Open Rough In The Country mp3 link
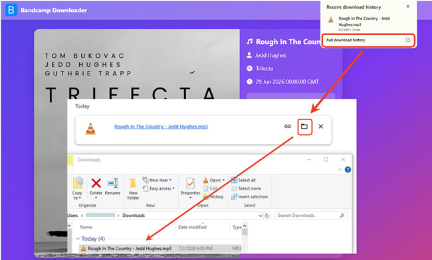 [x=162, y=127]
